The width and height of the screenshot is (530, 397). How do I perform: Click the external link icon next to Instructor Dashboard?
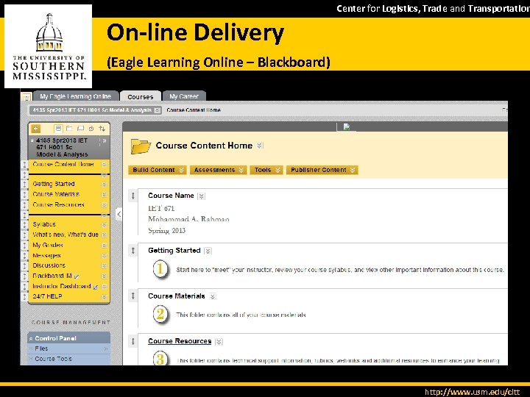(x=95, y=287)
